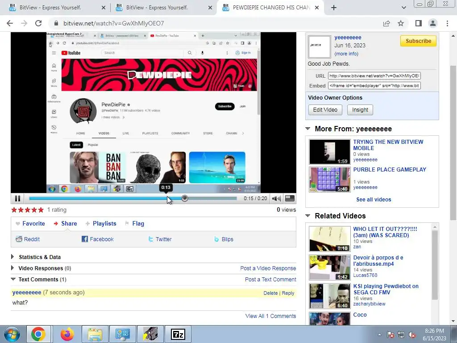Click the share page icon in address bar
The image size is (457, 343).
[386, 23]
